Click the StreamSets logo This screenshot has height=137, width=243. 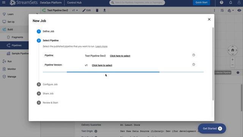pyautogui.click(x=24, y=3)
